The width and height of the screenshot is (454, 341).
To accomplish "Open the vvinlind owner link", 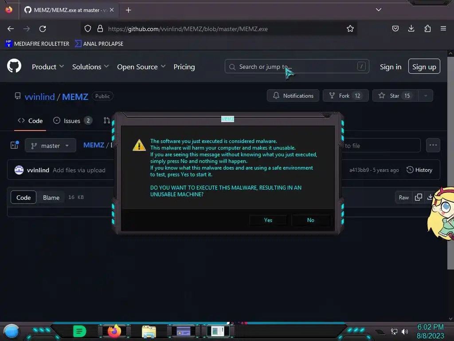I will point(39,96).
